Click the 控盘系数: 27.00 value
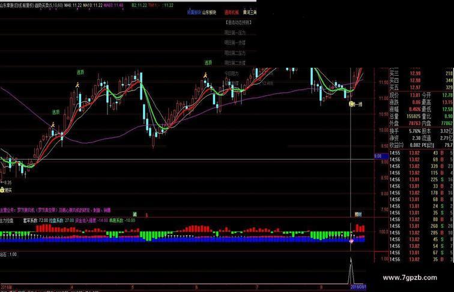 (61, 220)
